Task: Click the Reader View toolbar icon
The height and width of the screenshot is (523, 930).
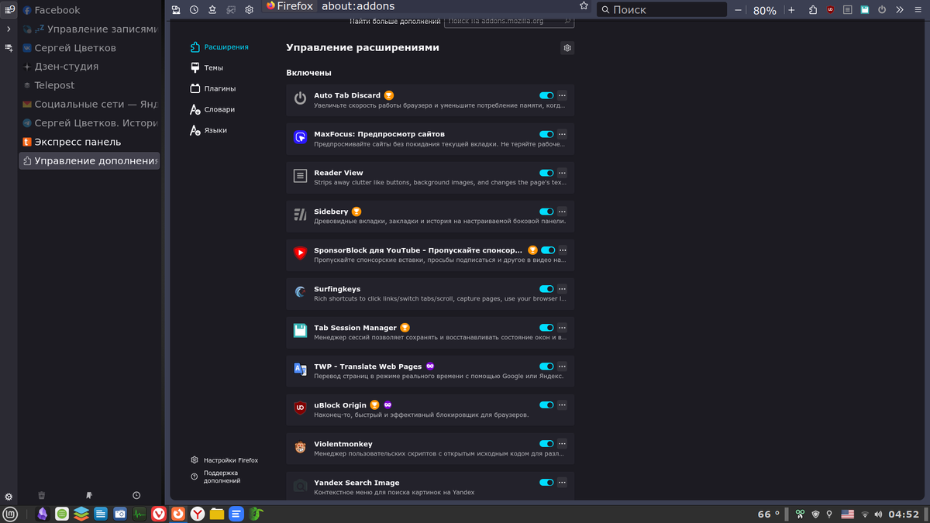Action: coord(848,10)
